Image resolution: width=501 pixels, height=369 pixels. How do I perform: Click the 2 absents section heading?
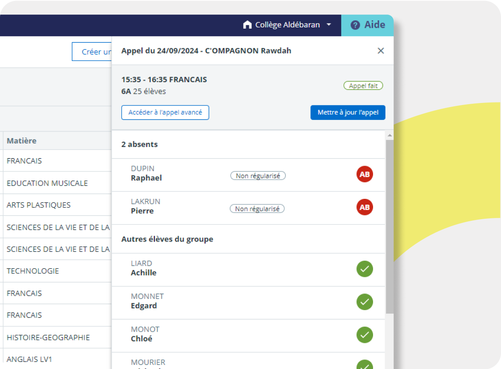[x=140, y=144]
